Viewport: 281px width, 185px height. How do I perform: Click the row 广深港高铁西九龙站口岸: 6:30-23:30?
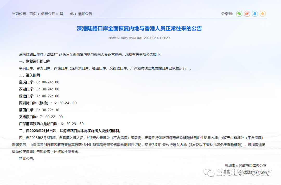coord(51,124)
